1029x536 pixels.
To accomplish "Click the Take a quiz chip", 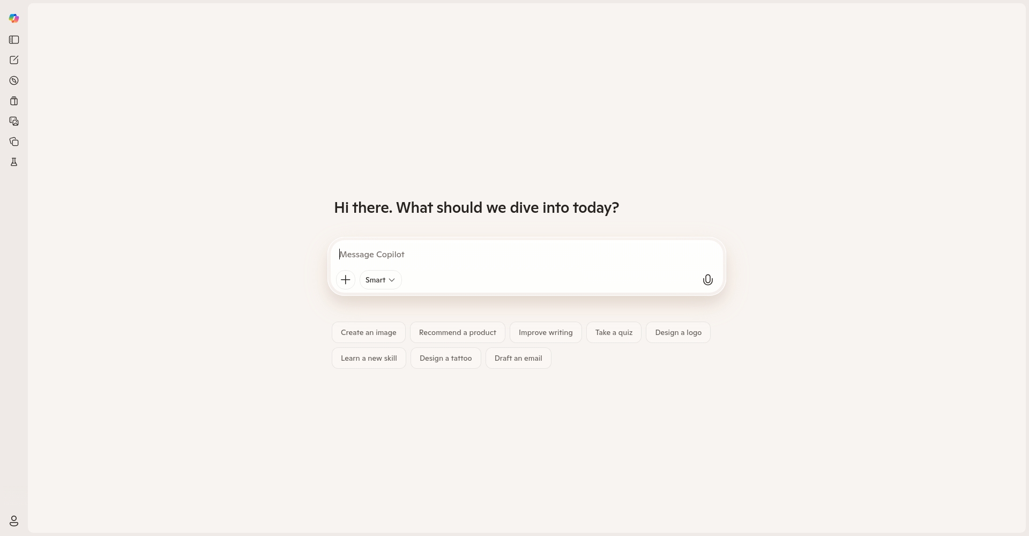I will coord(614,332).
